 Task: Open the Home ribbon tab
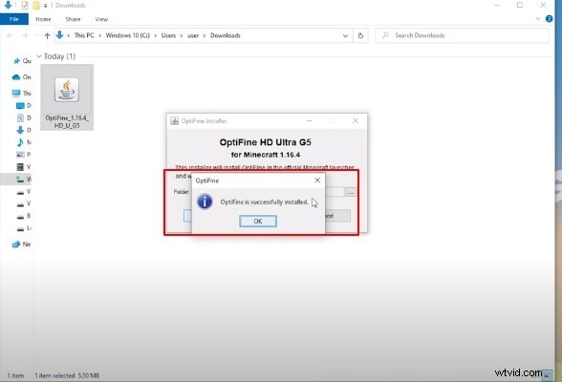point(43,19)
